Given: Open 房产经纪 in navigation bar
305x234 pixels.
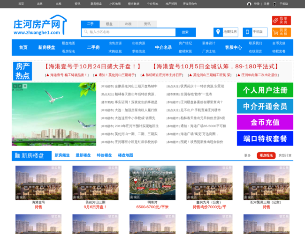Looking at the screenshot, I should point(185,43).
